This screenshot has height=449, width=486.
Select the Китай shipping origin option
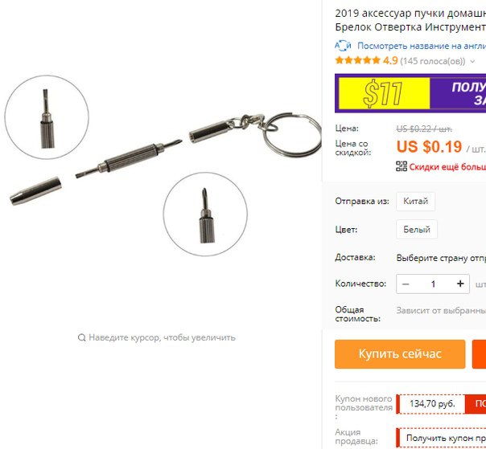[415, 201]
